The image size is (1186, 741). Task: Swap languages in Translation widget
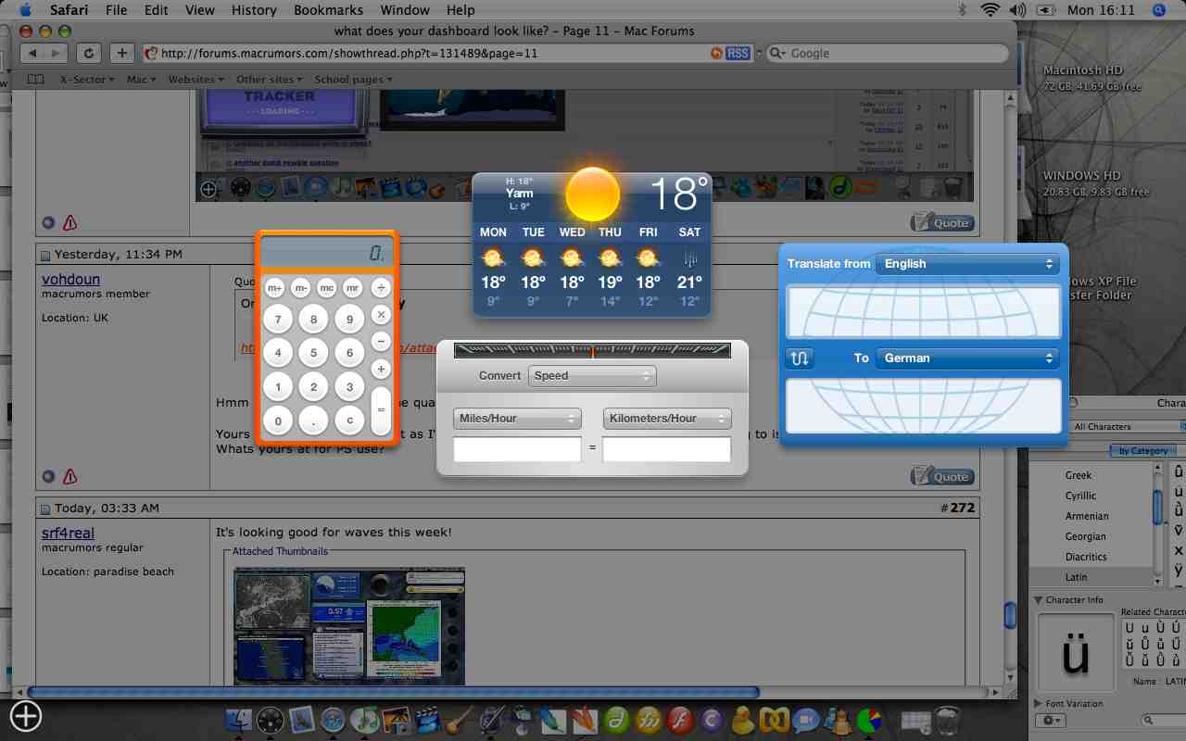click(800, 358)
